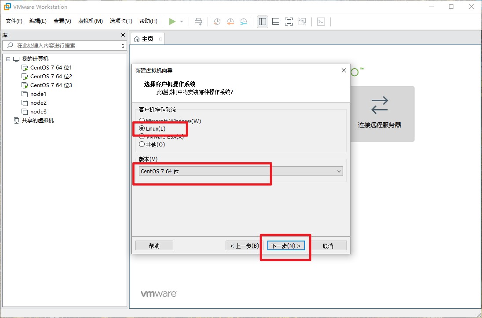The height and width of the screenshot is (318, 482).
Task: Click the revert to snapshot icon
Action: (230, 22)
